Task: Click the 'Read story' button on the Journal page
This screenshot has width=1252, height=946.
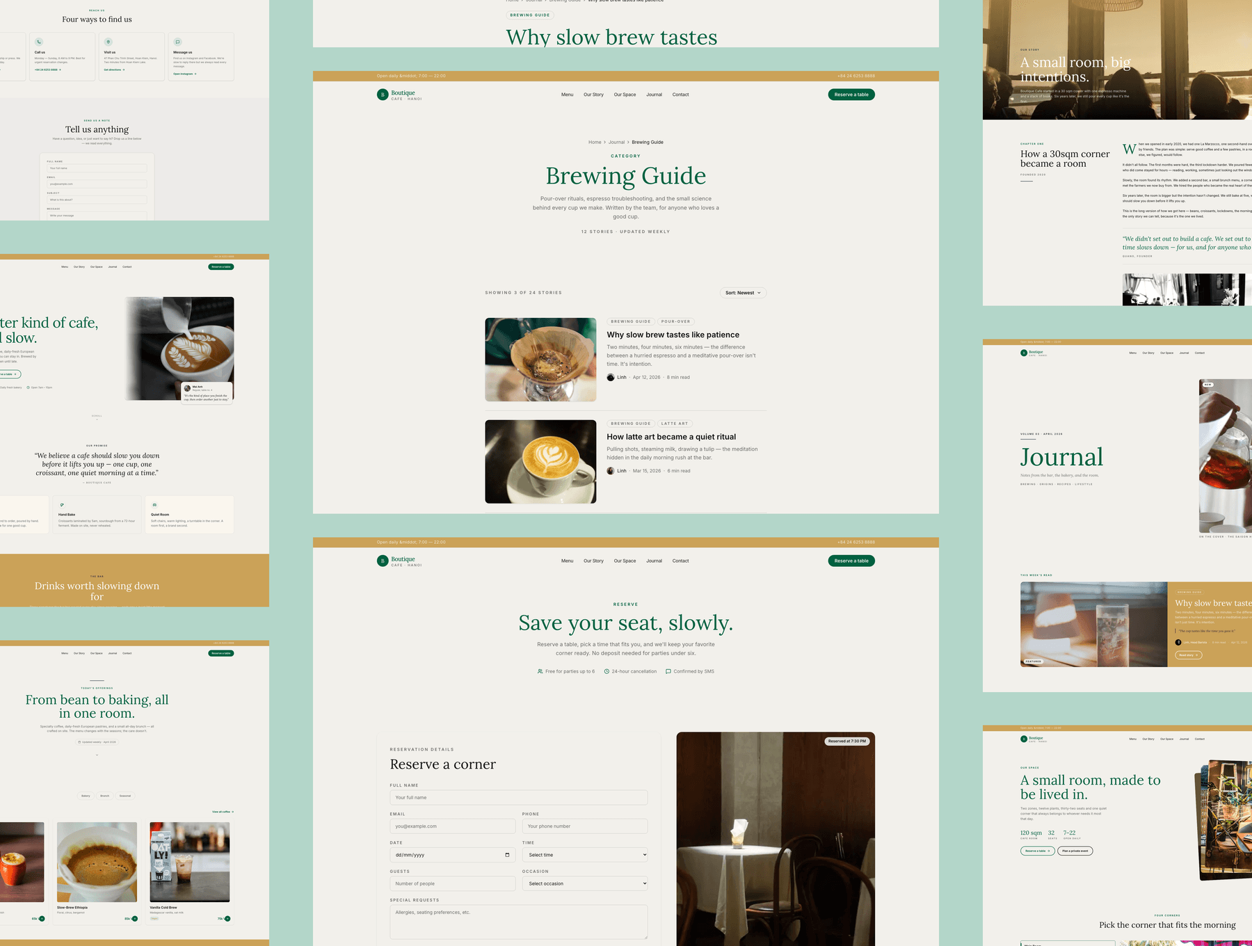Action: (x=1189, y=655)
